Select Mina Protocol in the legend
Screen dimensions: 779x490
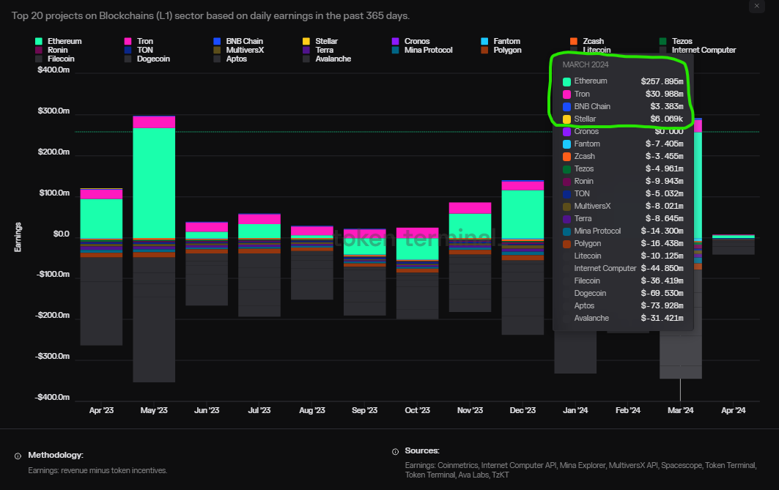coord(422,50)
